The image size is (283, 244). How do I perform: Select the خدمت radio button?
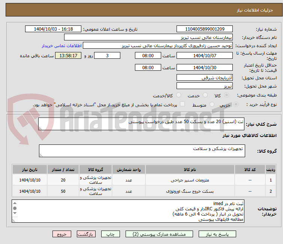pyautogui.click(x=205, y=95)
